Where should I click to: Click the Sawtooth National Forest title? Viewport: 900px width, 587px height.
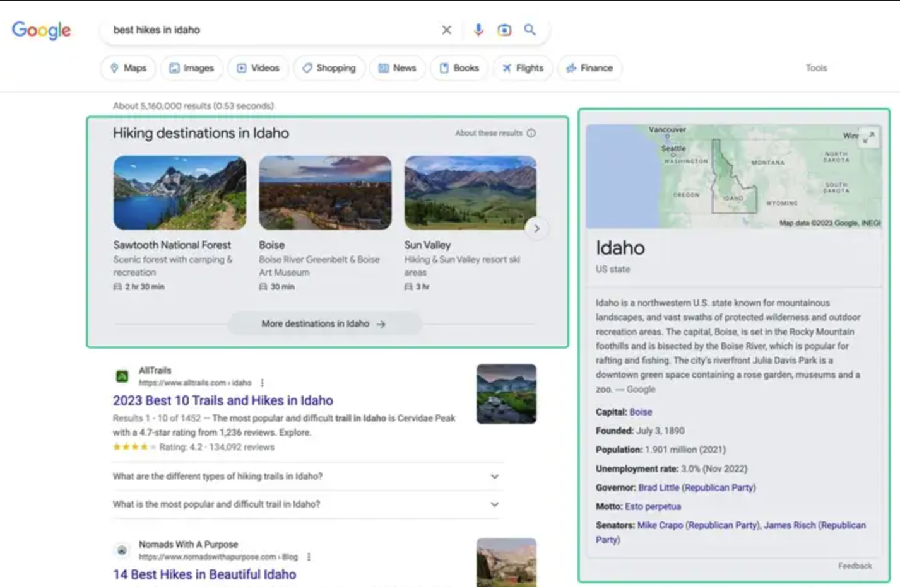coord(172,245)
